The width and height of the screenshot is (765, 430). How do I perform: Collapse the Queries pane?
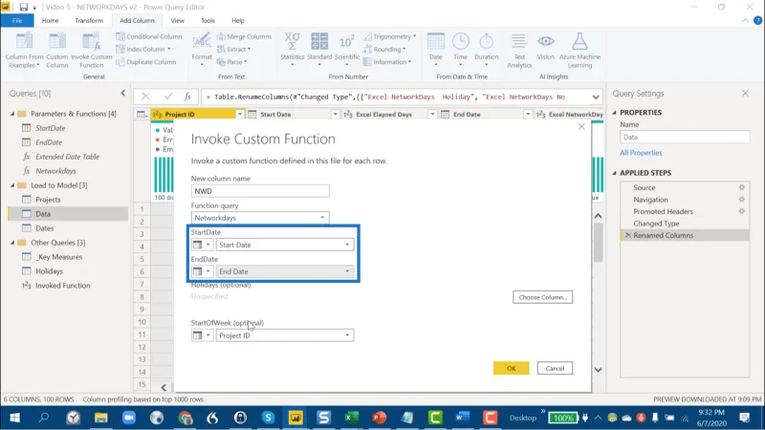(x=123, y=93)
